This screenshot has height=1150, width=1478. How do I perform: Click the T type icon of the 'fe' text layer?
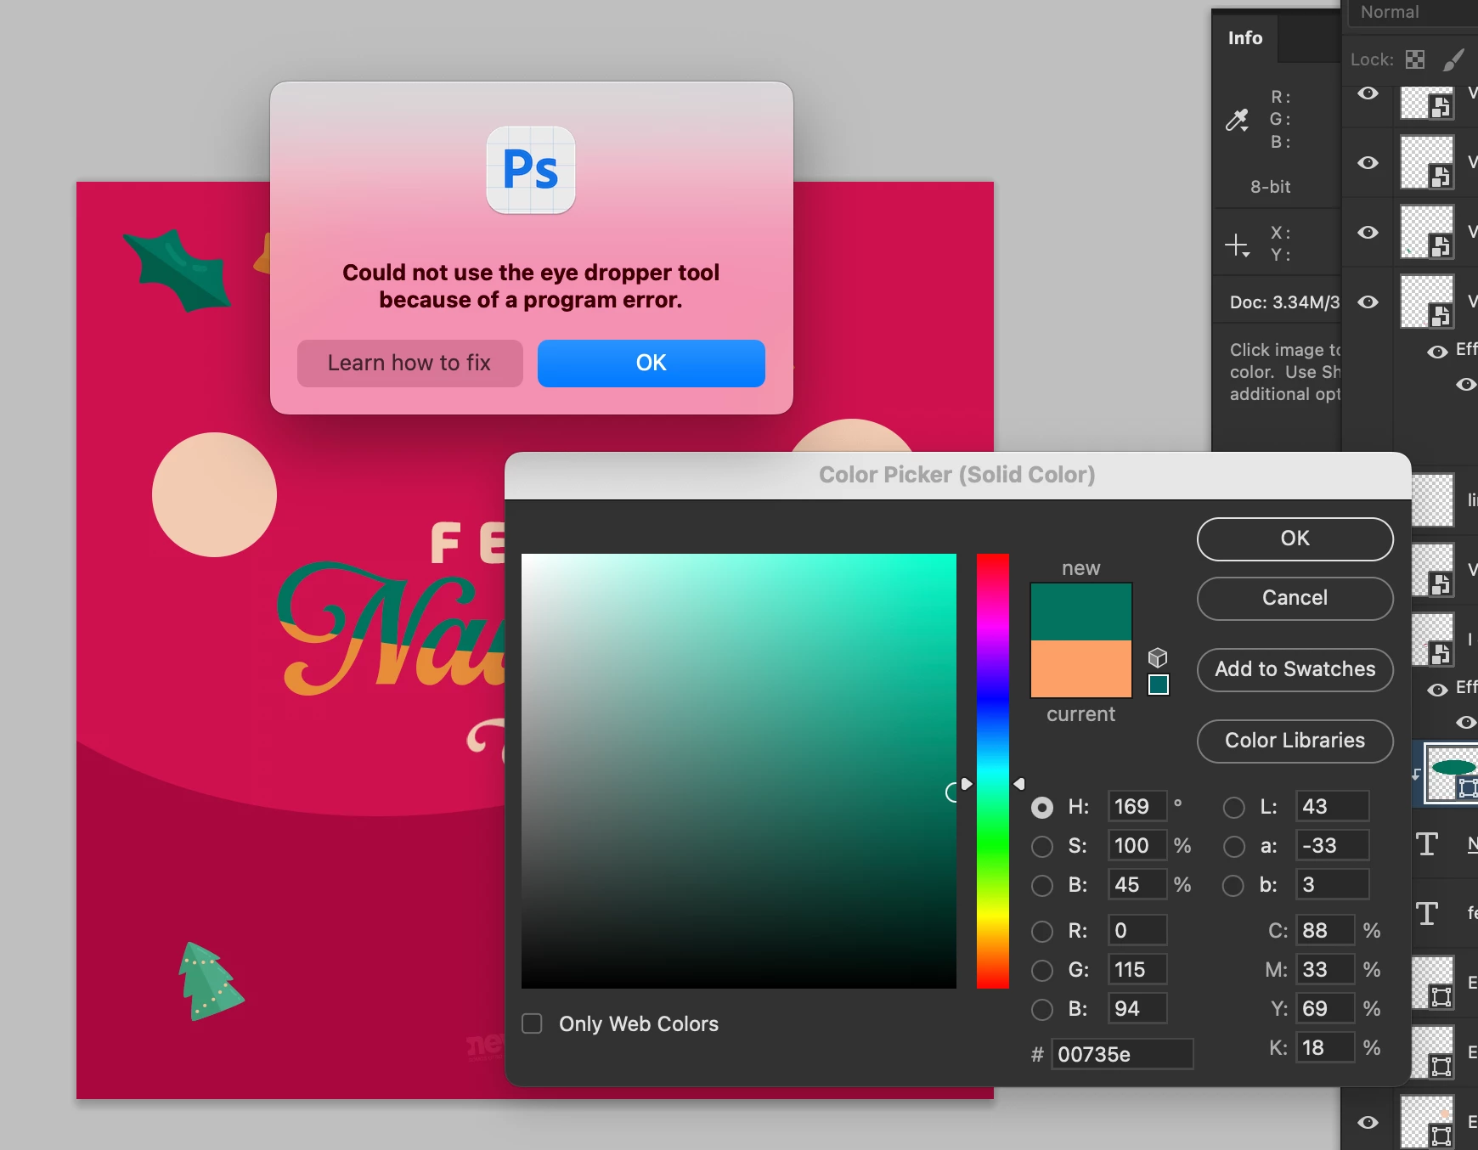click(1427, 913)
